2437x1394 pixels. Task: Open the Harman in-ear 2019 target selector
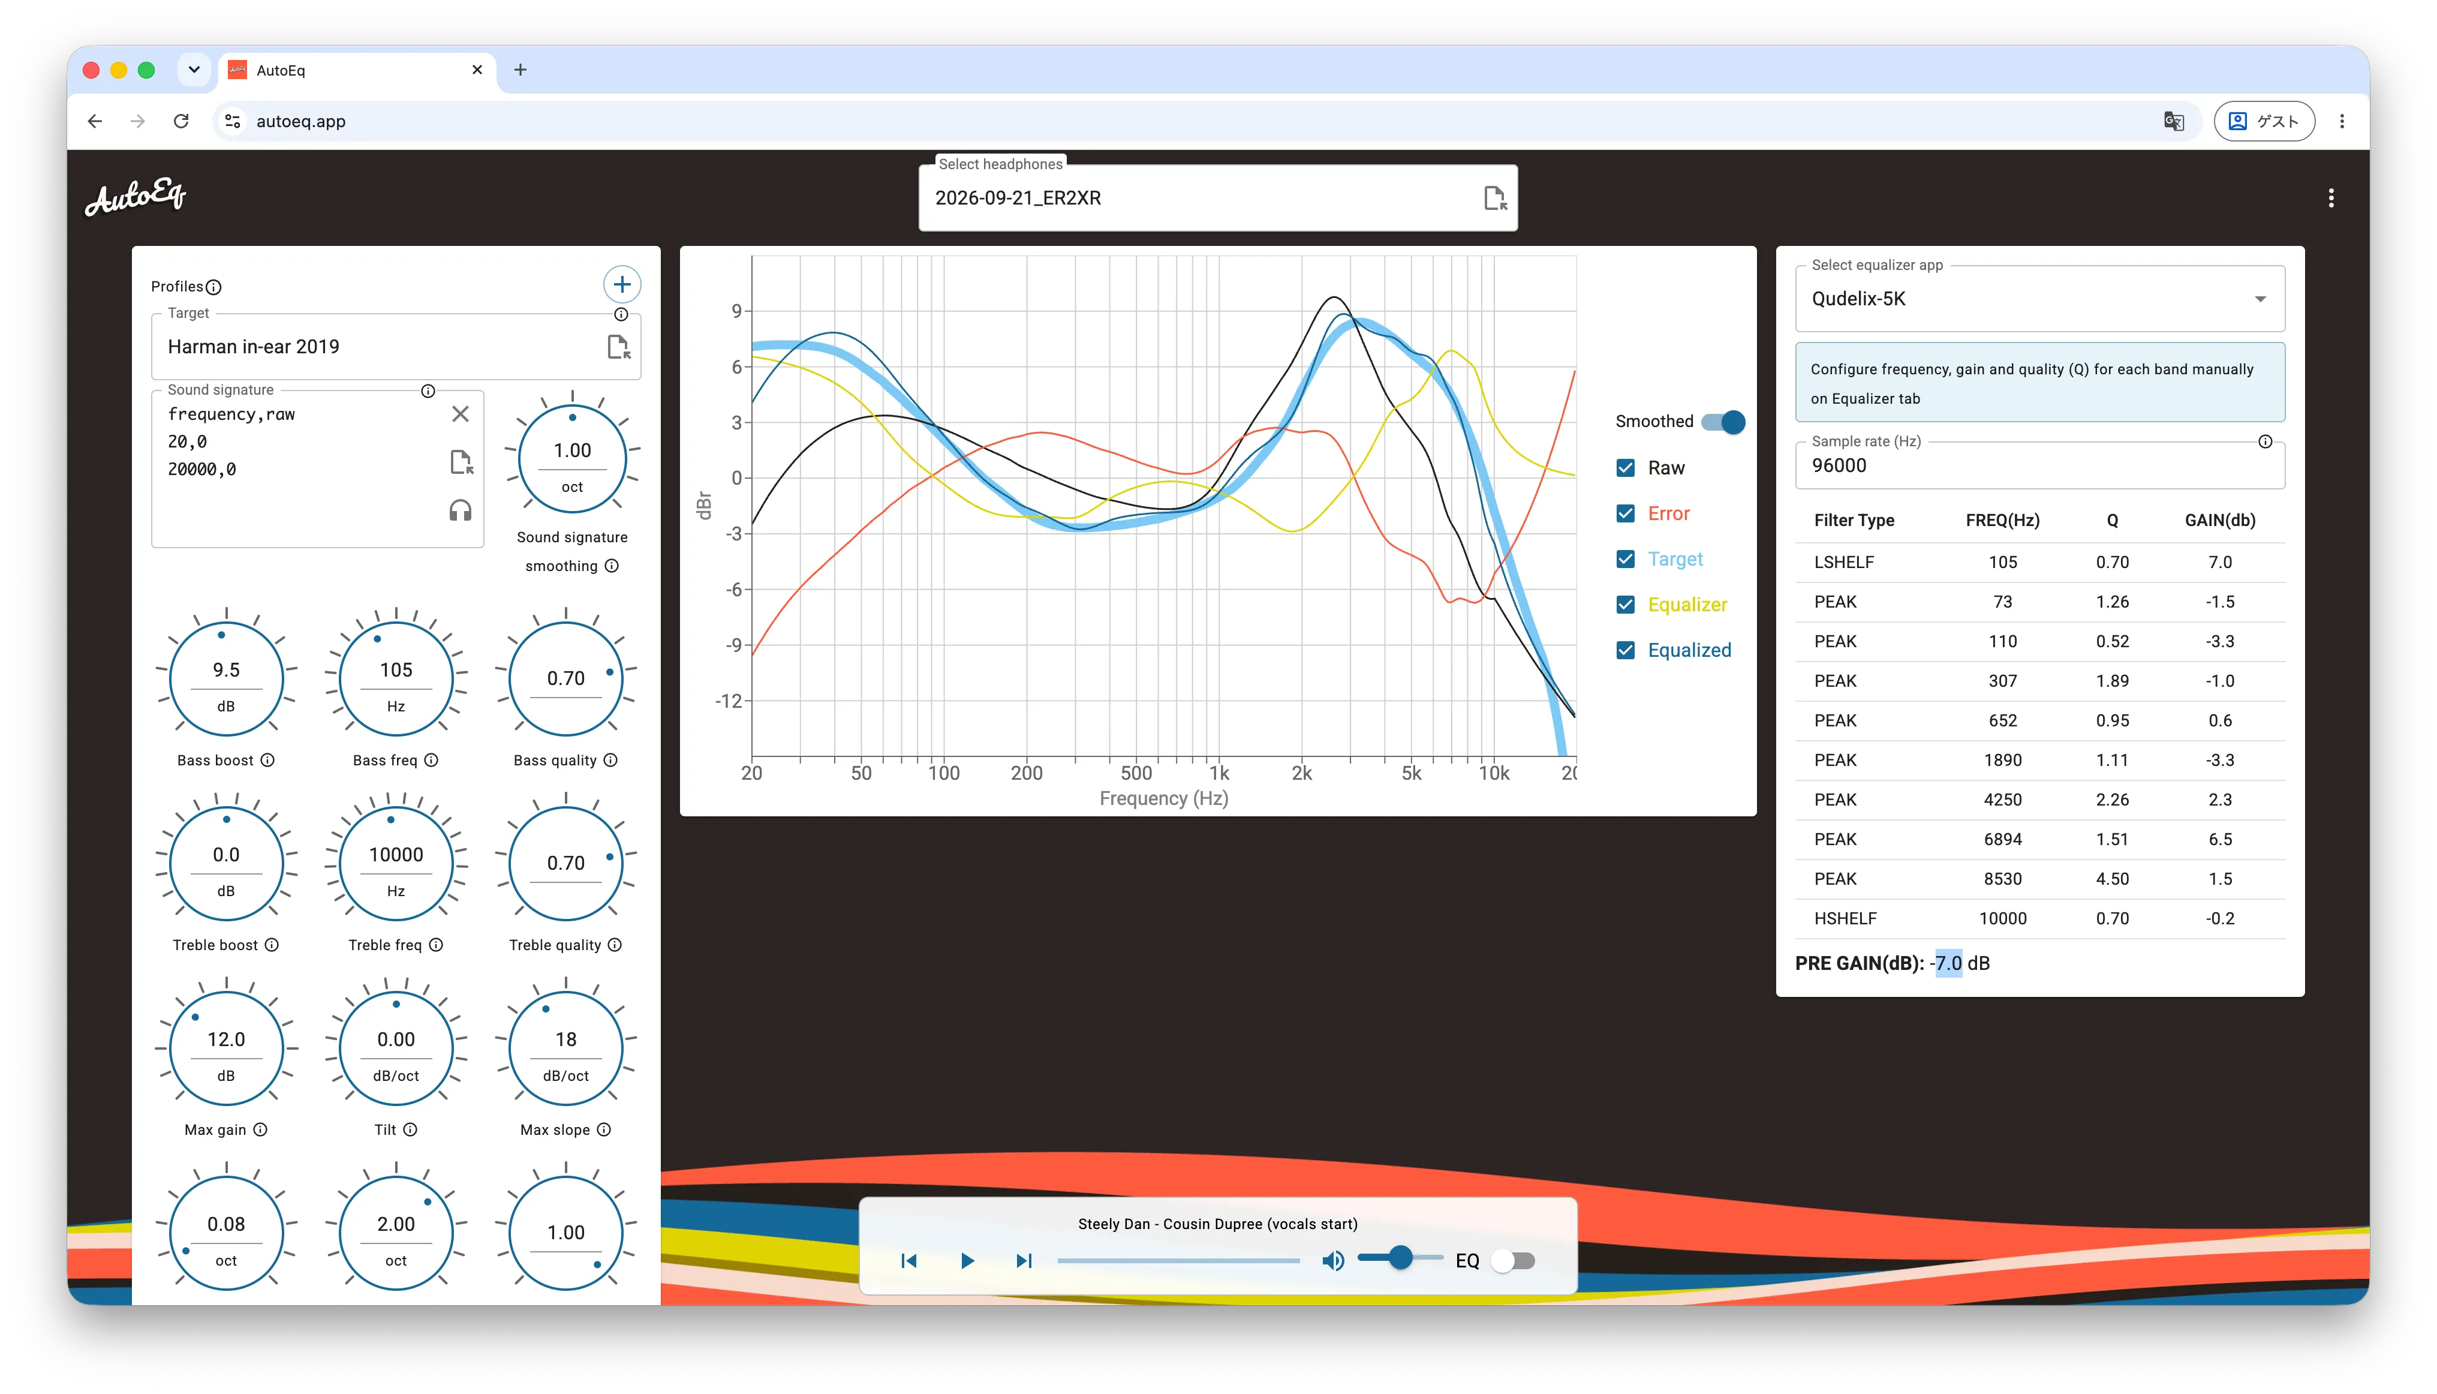(395, 347)
